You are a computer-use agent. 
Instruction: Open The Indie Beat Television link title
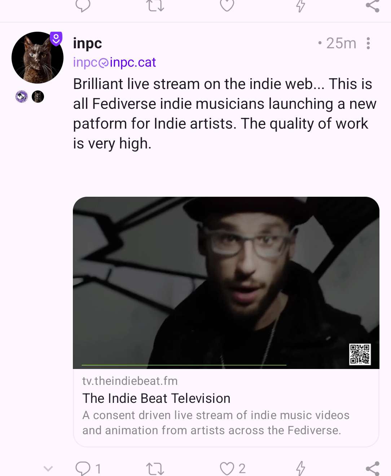pyautogui.click(x=156, y=398)
